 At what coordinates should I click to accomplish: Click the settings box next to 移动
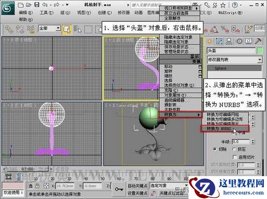coord(200,67)
